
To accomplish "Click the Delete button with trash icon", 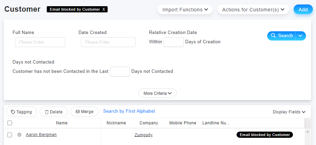I will (x=54, y=112).
